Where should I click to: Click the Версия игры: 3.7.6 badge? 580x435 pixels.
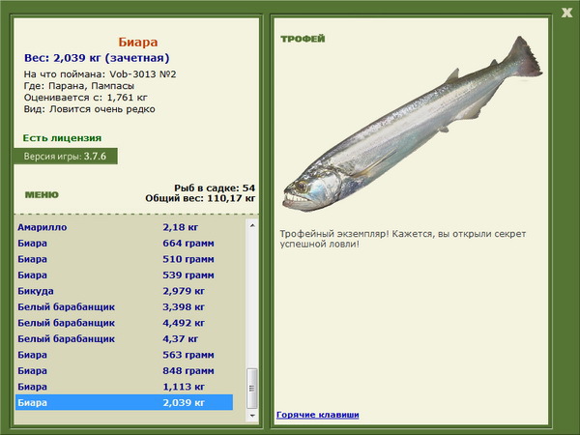point(66,156)
